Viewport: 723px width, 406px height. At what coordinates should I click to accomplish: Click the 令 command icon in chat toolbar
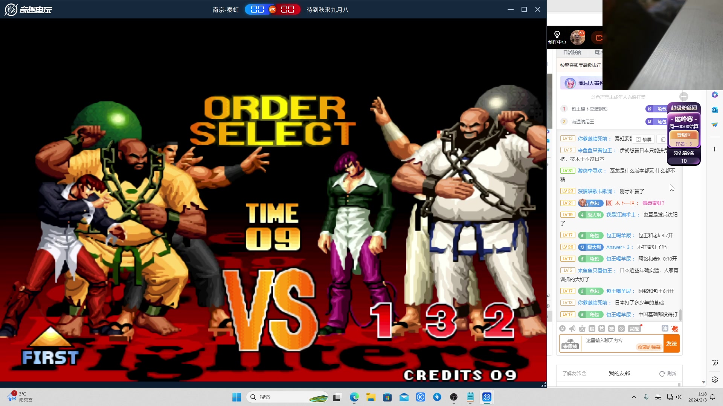pos(621,329)
